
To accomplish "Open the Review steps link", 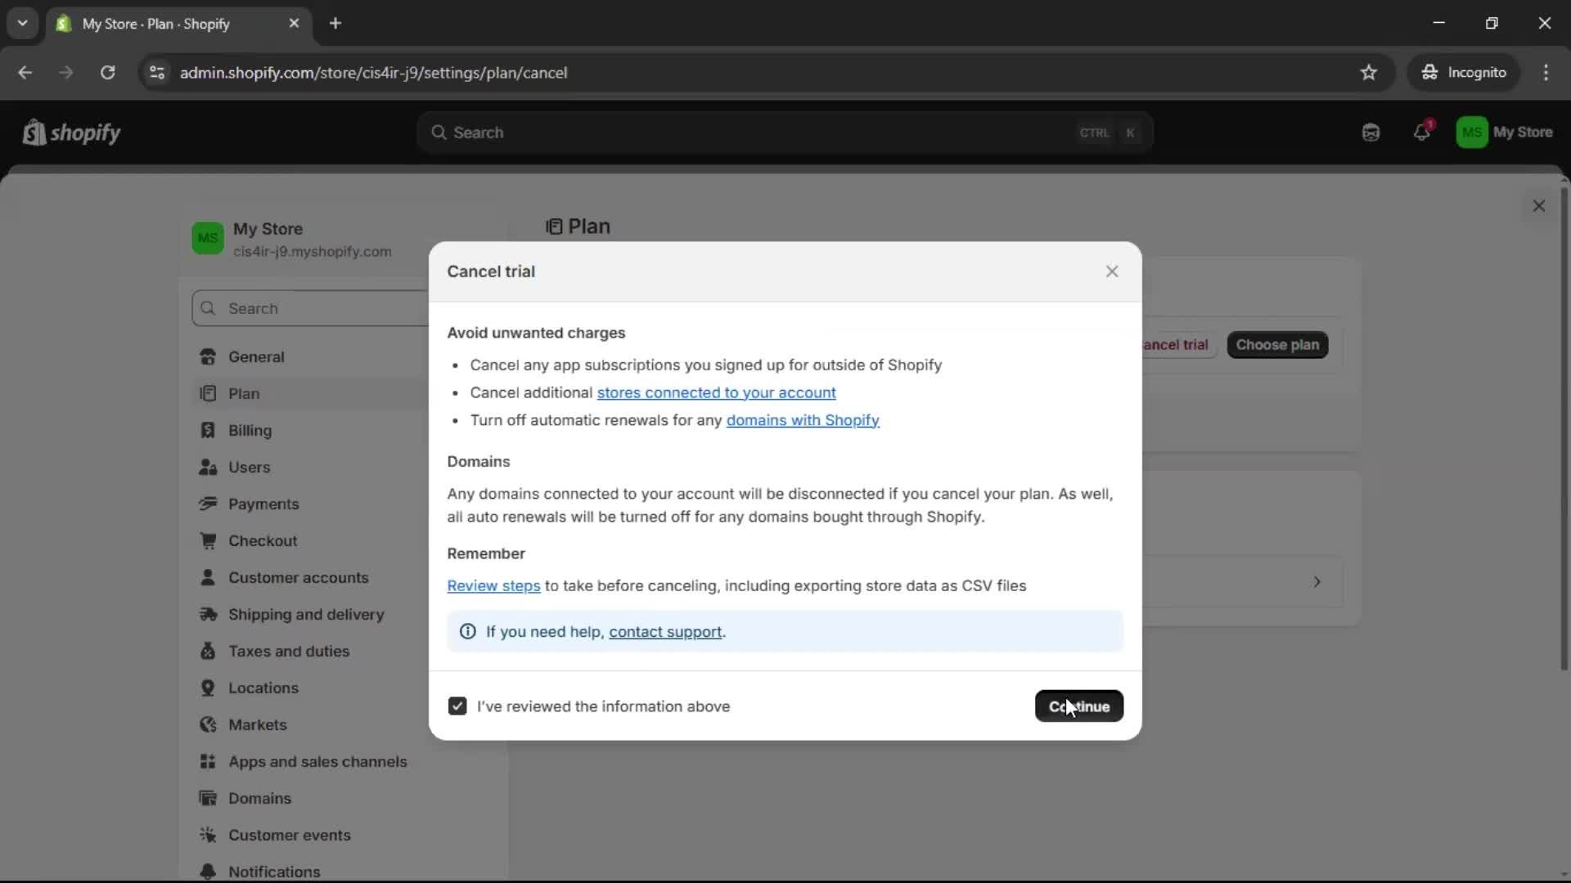I will [493, 585].
